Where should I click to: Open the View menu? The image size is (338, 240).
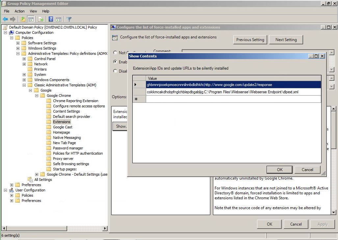click(33, 11)
